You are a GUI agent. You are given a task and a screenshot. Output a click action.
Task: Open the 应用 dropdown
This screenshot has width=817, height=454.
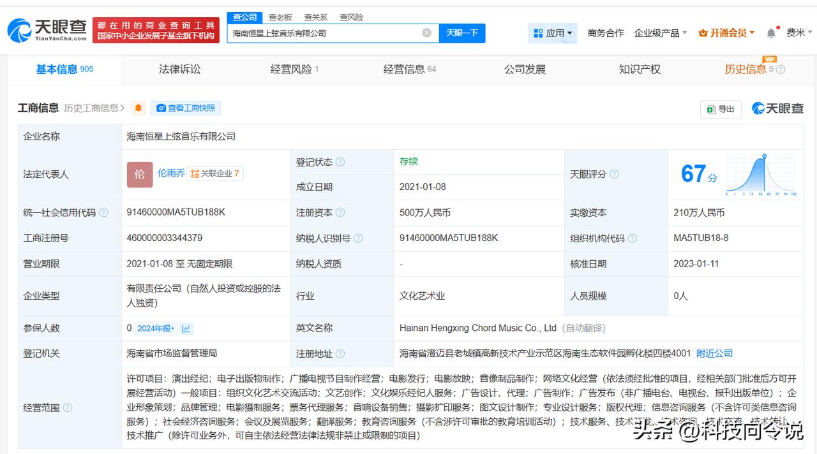pos(553,33)
